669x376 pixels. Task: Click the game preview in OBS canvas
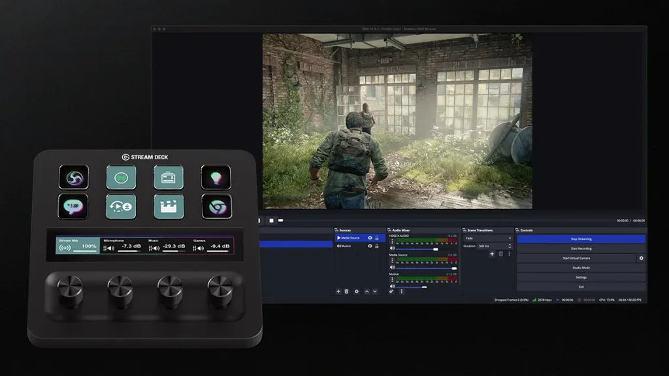coord(397,121)
